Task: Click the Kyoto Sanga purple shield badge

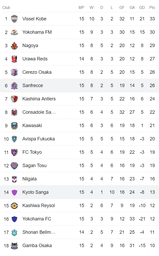Action: tap(14, 192)
